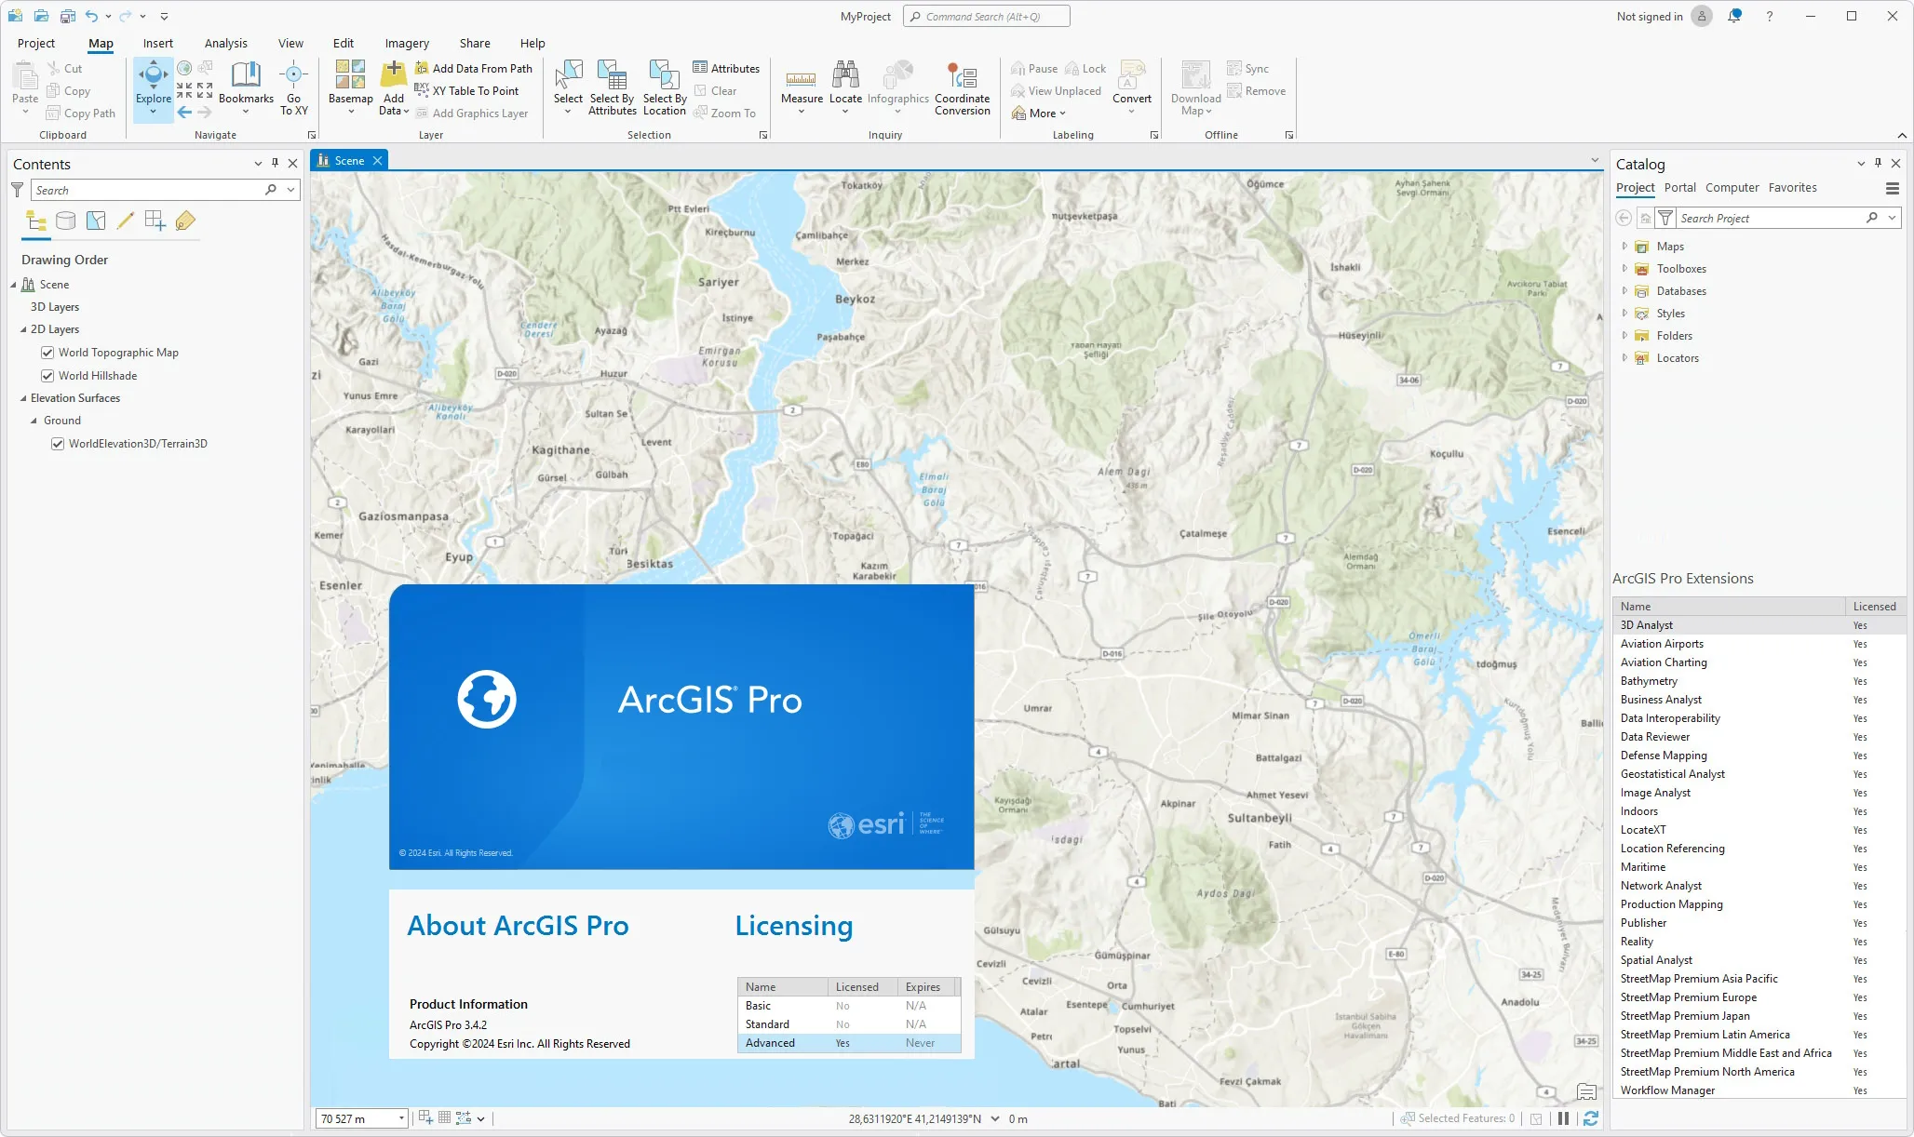Collapse the Elevation Surfaces group

click(x=23, y=398)
